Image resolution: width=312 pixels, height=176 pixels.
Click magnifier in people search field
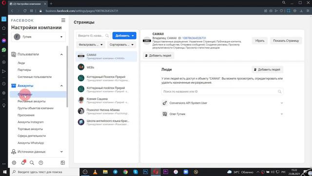click(x=279, y=91)
